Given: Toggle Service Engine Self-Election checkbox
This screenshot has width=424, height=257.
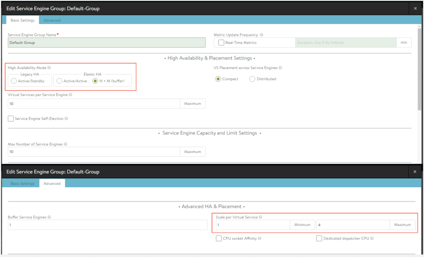Looking at the screenshot, I should [11, 119].
